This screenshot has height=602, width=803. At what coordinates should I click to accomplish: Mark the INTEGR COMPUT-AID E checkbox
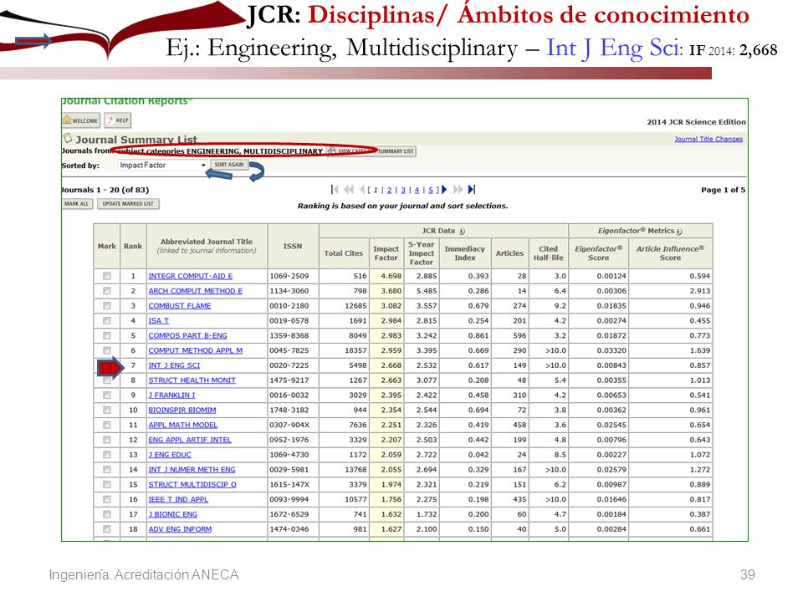[106, 276]
